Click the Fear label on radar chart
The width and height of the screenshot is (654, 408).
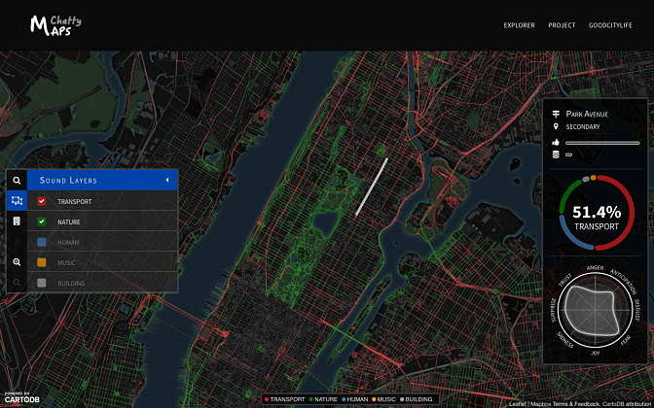click(626, 341)
